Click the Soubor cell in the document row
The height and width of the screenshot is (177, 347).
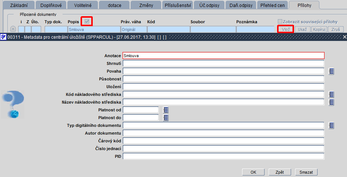213,29
